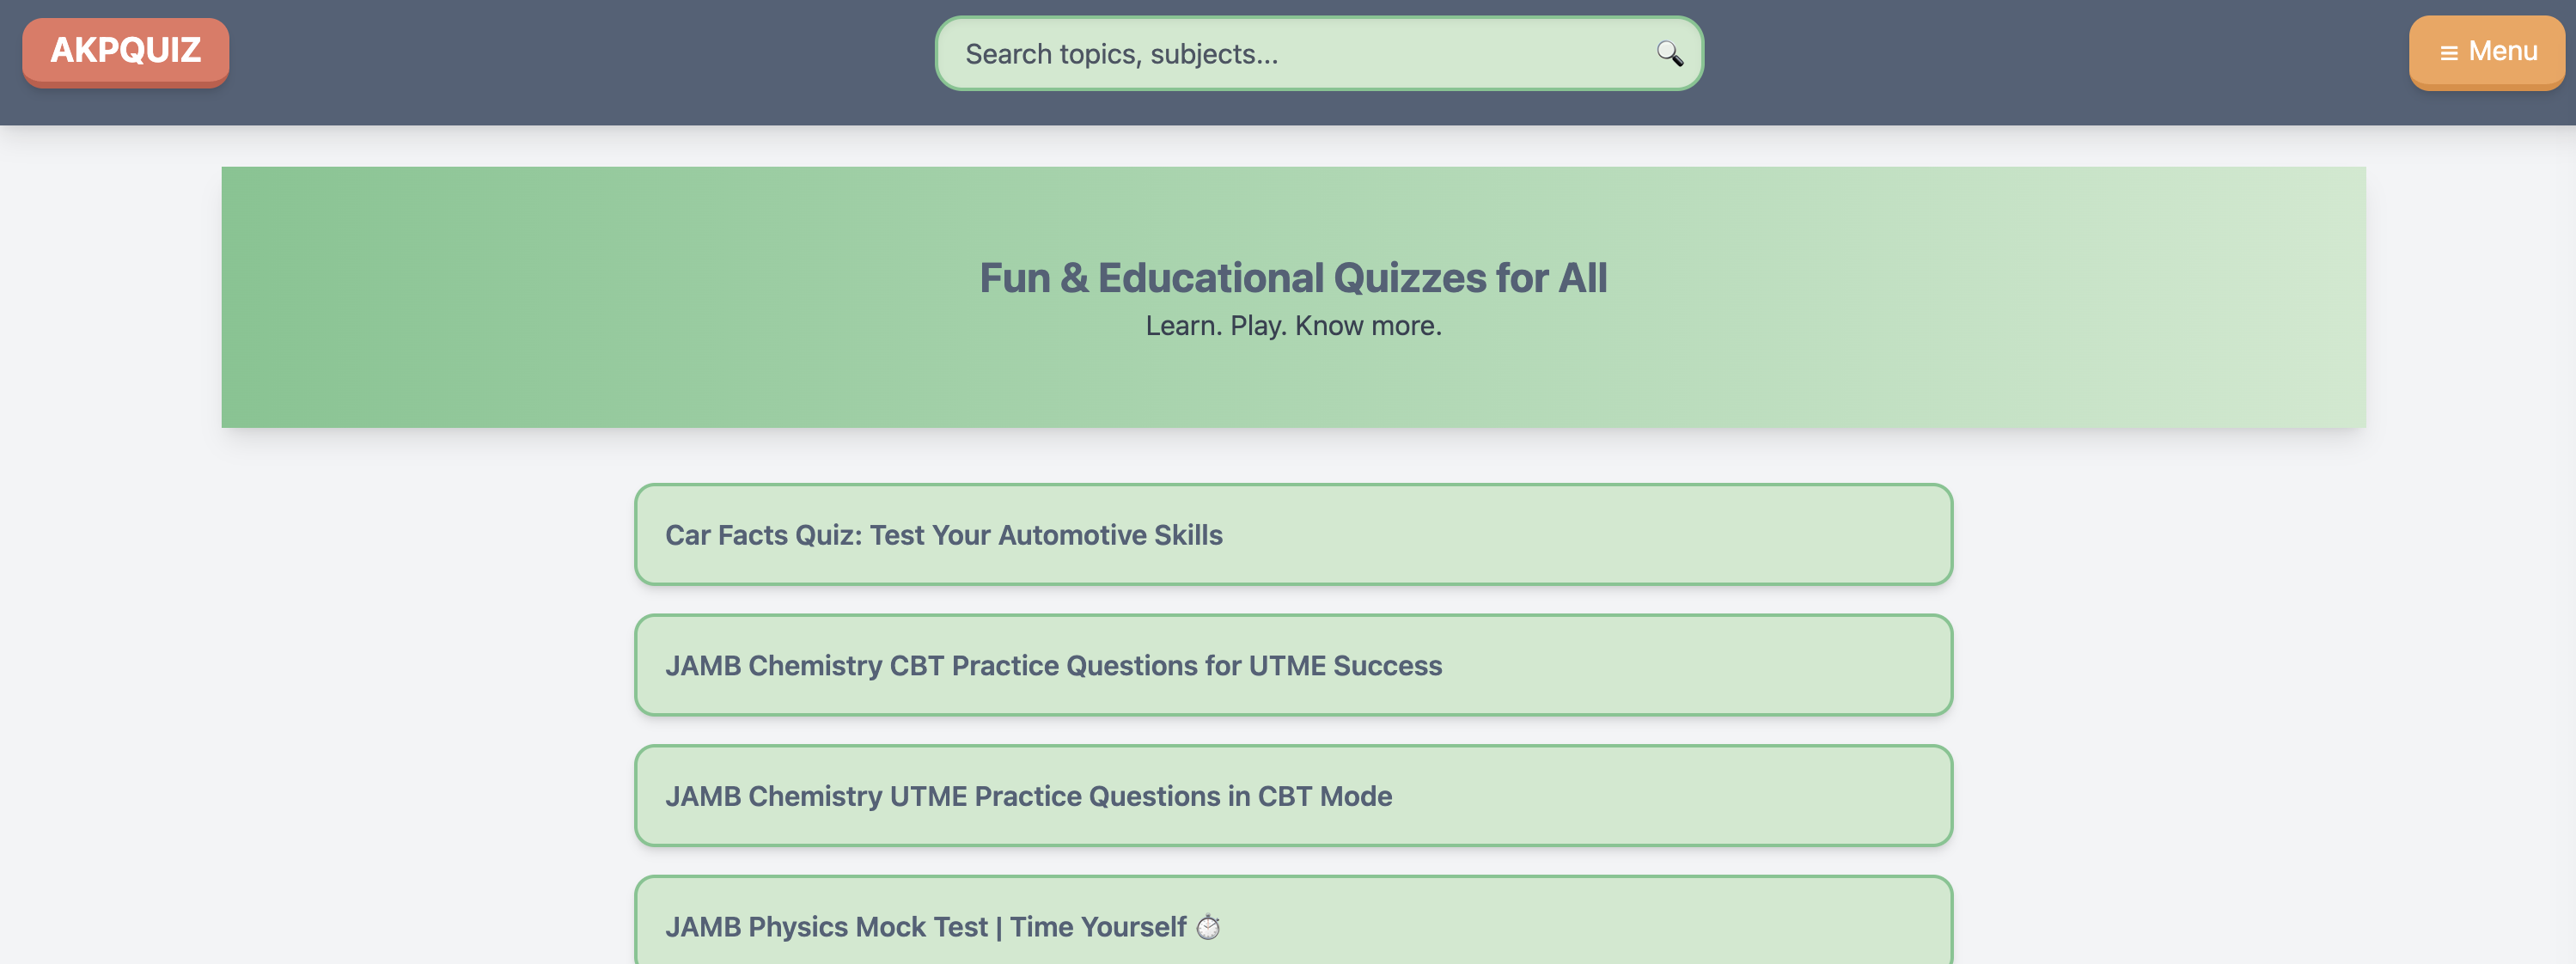Click the words Know more in the tagline
The image size is (2576, 964).
tap(1367, 326)
